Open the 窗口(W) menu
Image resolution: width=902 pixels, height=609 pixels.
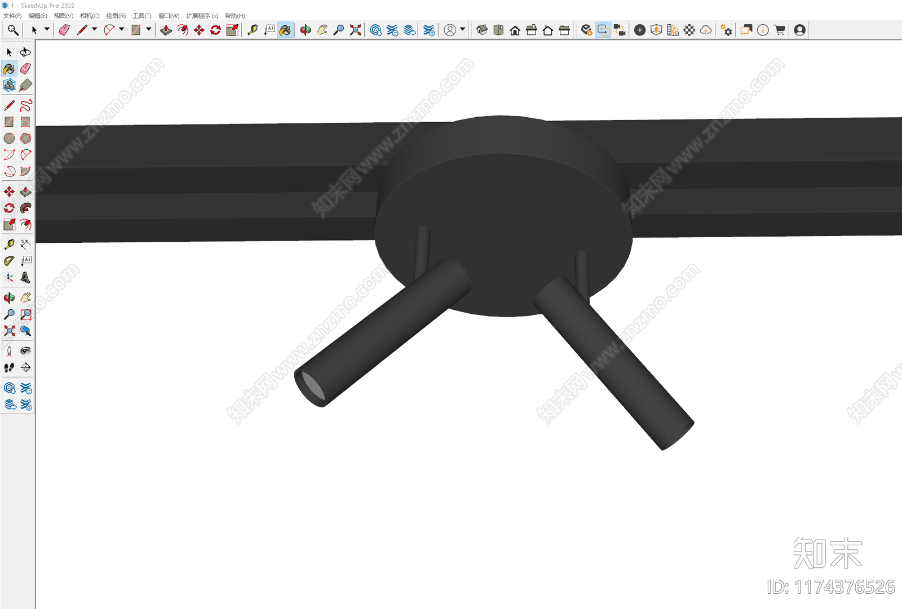click(169, 16)
